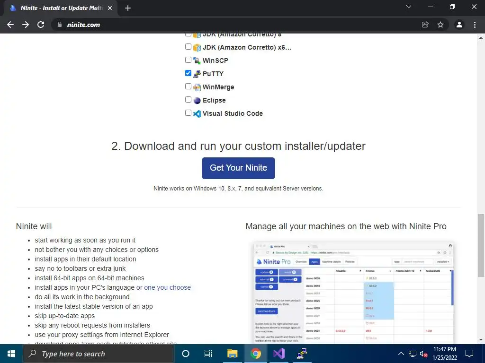Image resolution: width=485 pixels, height=363 pixels.
Task: Close the Ninite browser tab
Action: [x=110, y=8]
